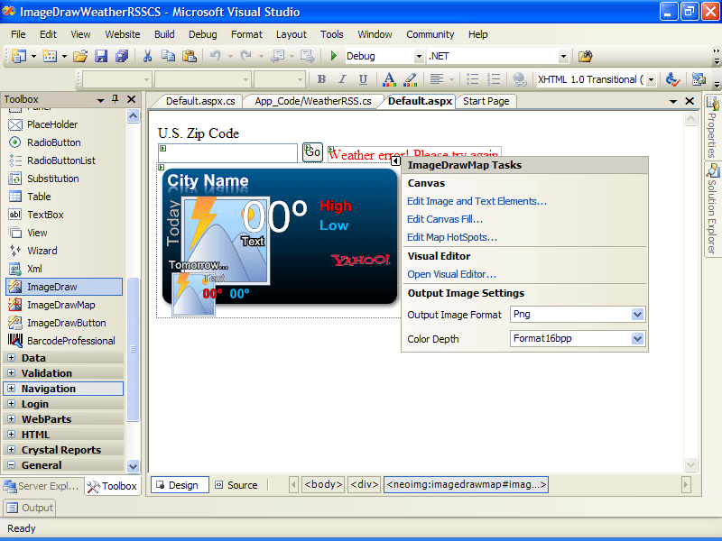Click the Cut scissors icon
722x541 pixels.
pyautogui.click(x=147, y=56)
